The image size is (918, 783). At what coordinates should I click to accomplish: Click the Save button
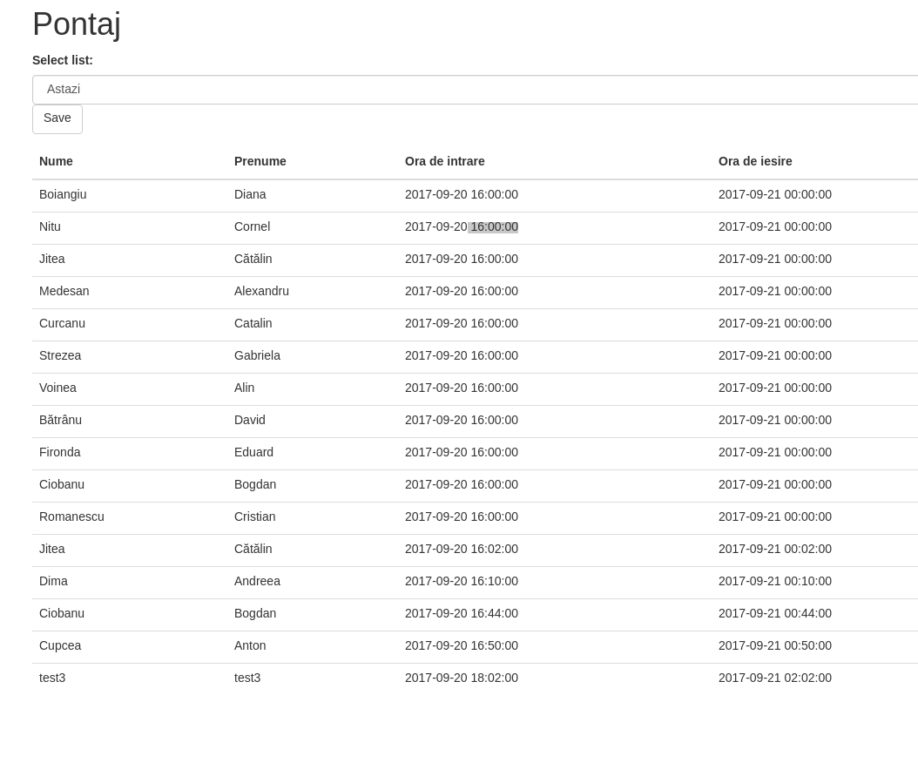click(x=57, y=118)
